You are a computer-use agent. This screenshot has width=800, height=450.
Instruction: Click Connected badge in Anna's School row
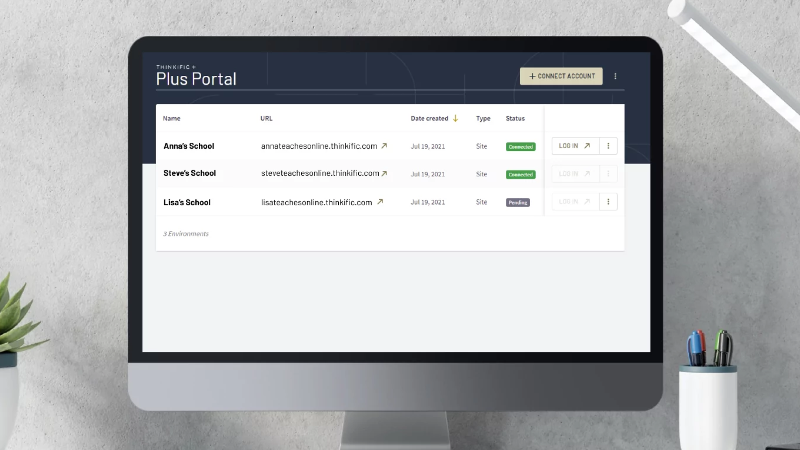520,147
